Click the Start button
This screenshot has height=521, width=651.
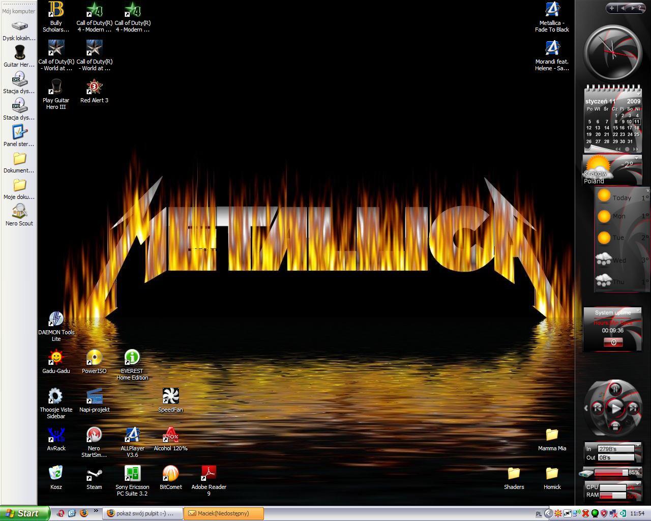(x=25, y=513)
